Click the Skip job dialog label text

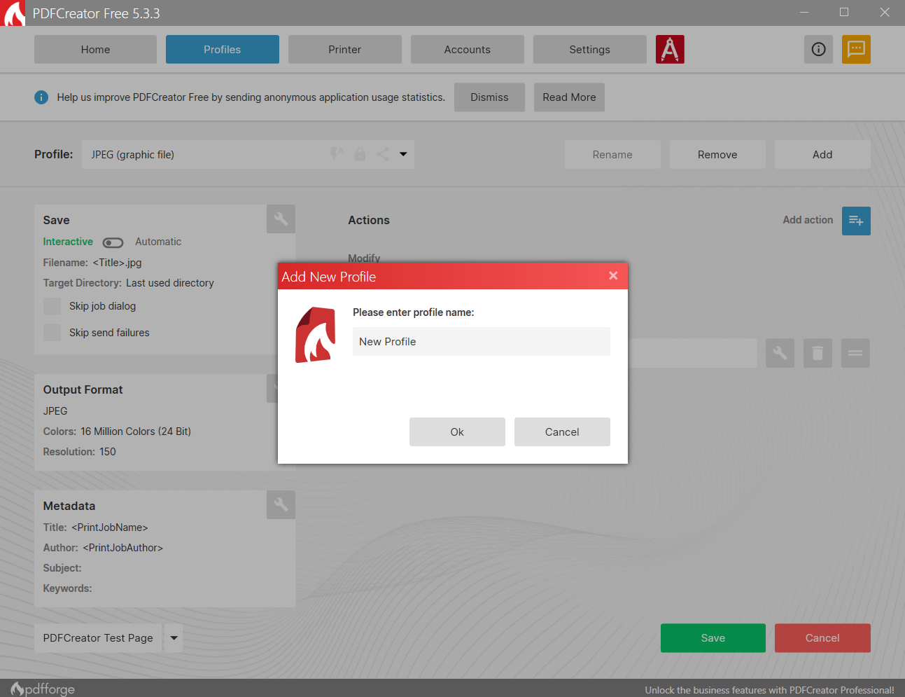[x=103, y=306]
